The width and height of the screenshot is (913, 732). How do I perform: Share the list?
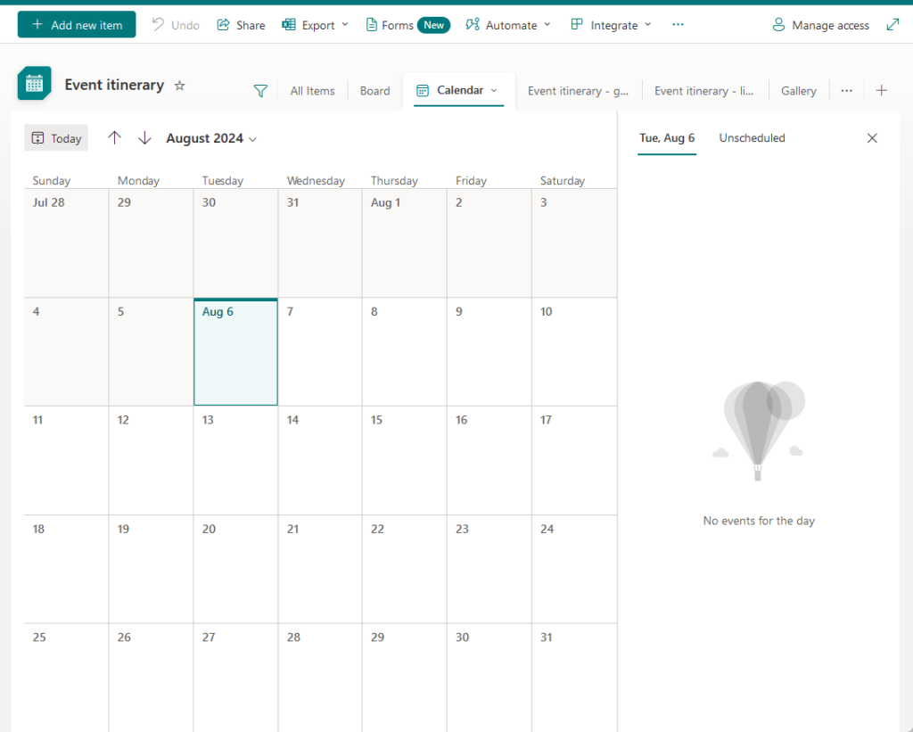(x=241, y=25)
